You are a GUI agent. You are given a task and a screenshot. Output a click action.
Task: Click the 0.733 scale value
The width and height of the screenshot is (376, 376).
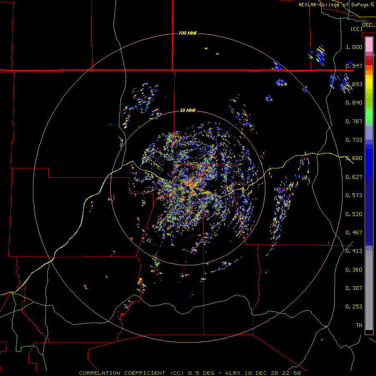click(x=354, y=140)
